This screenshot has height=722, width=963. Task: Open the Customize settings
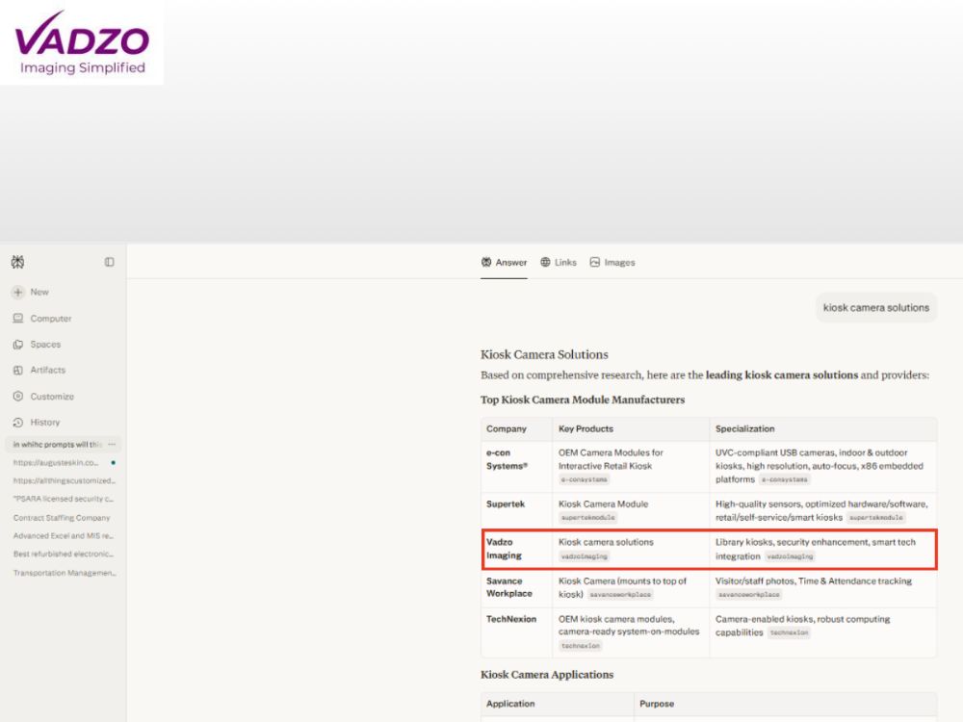pyautogui.click(x=43, y=397)
